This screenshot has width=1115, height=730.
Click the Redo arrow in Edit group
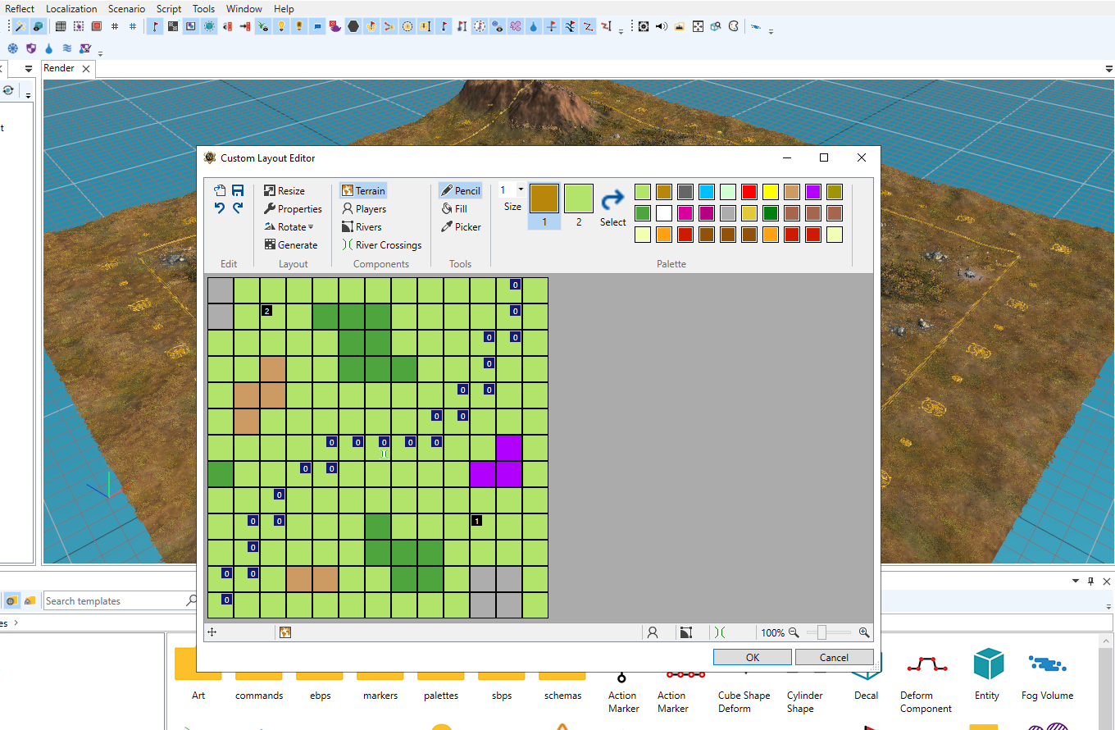click(238, 208)
